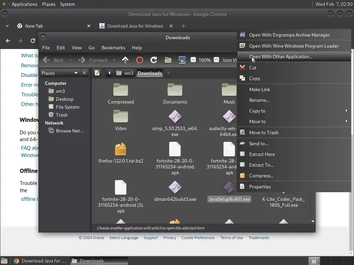Expand the Copy to submenu
The image size is (354, 265).
coord(294,111)
